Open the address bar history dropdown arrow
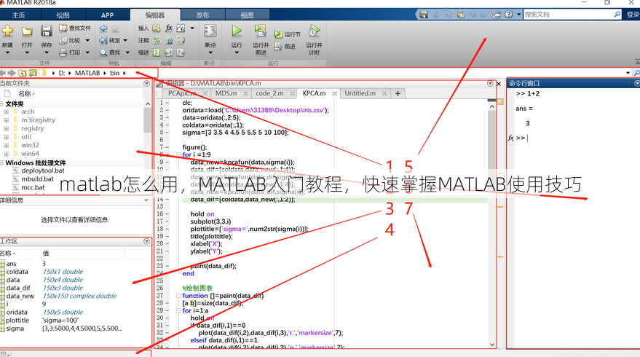640x357 pixels. tap(628, 73)
